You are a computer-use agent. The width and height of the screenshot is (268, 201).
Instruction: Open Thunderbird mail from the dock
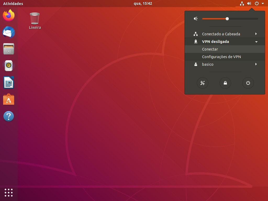tap(9, 32)
